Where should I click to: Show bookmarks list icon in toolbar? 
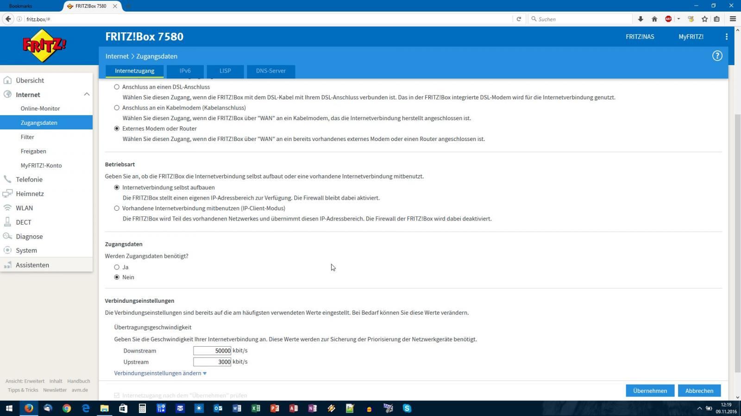[x=716, y=19]
